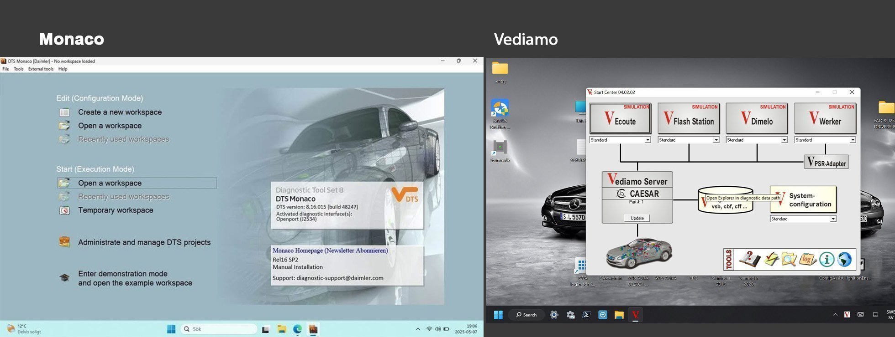Show hidden tray icons on Monaco taskbar
The image size is (895, 337).
coord(418,329)
